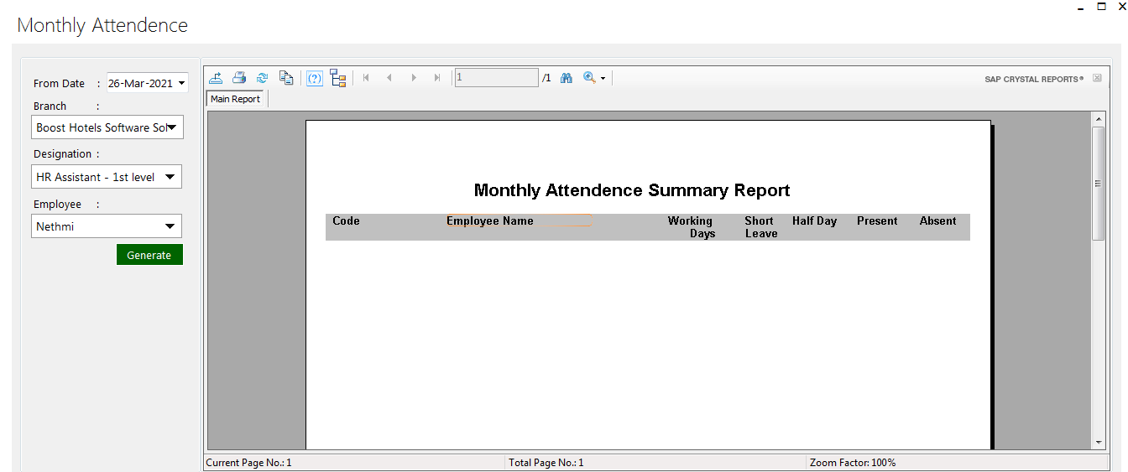Print the report using the printer icon
1128x472 pixels.
(x=239, y=78)
